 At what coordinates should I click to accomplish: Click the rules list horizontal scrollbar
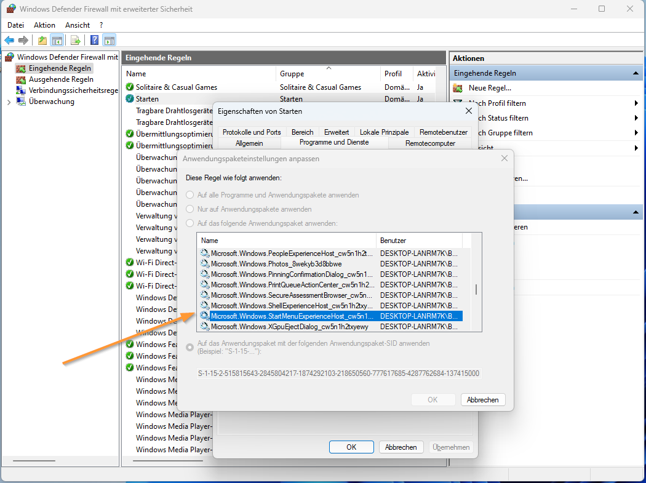pyautogui.click(x=169, y=461)
